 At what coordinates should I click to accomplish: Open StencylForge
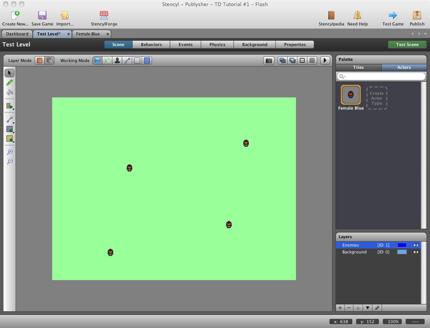pyautogui.click(x=104, y=19)
